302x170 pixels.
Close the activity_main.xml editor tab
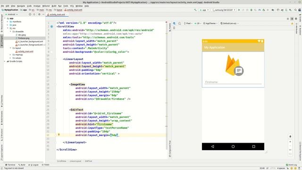click(67, 15)
